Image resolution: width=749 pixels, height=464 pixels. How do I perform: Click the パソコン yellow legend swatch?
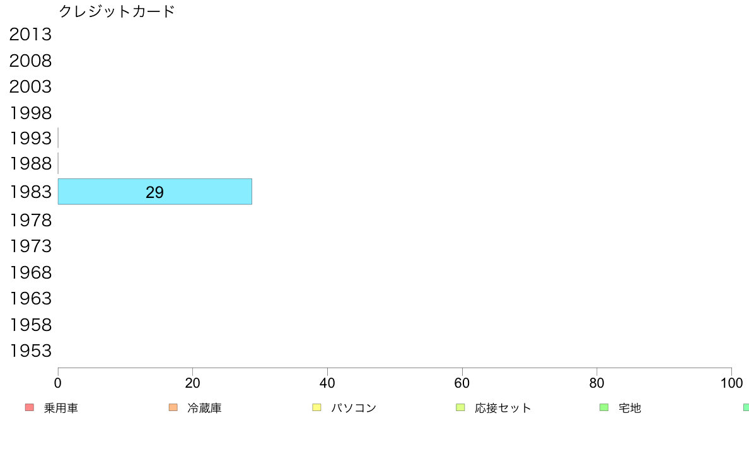(316, 407)
